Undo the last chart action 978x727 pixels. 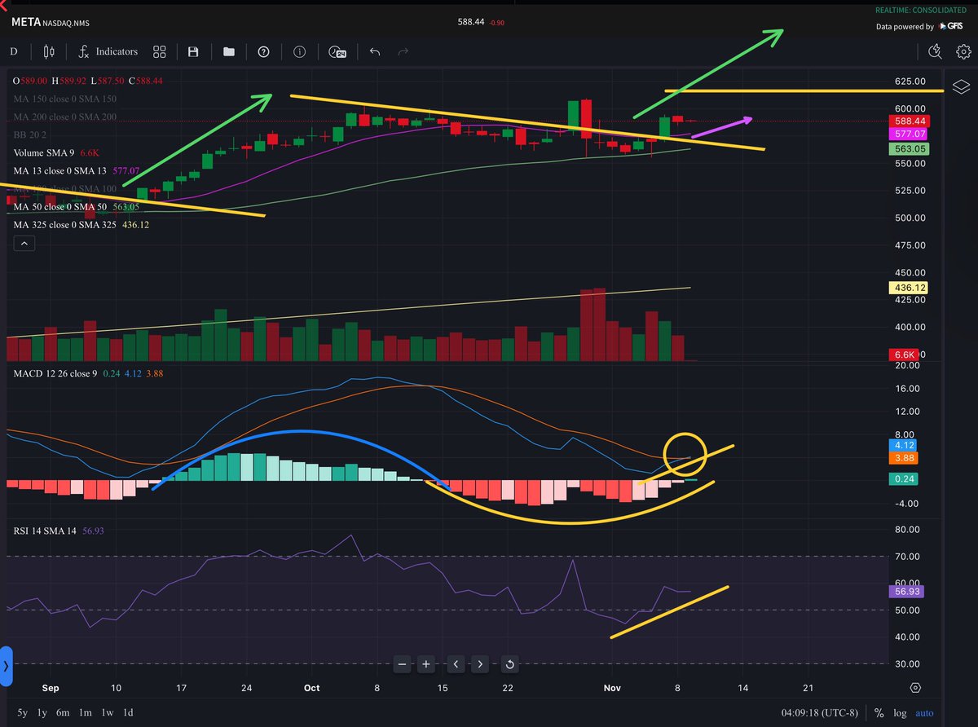coord(375,51)
